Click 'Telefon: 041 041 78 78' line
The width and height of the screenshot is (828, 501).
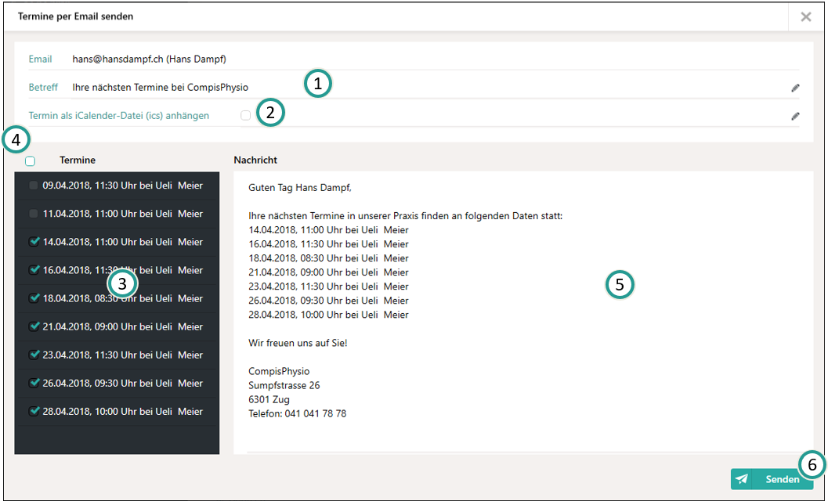[298, 413]
